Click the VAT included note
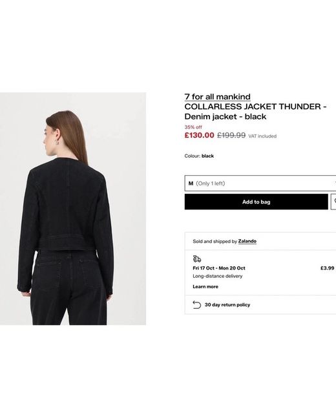336x420 pixels. tap(262, 136)
